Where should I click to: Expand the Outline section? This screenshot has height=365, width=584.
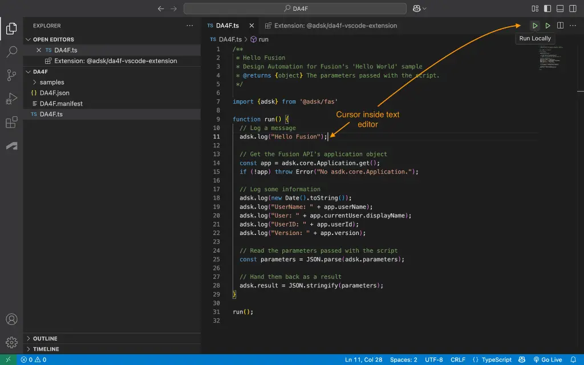[29, 339]
